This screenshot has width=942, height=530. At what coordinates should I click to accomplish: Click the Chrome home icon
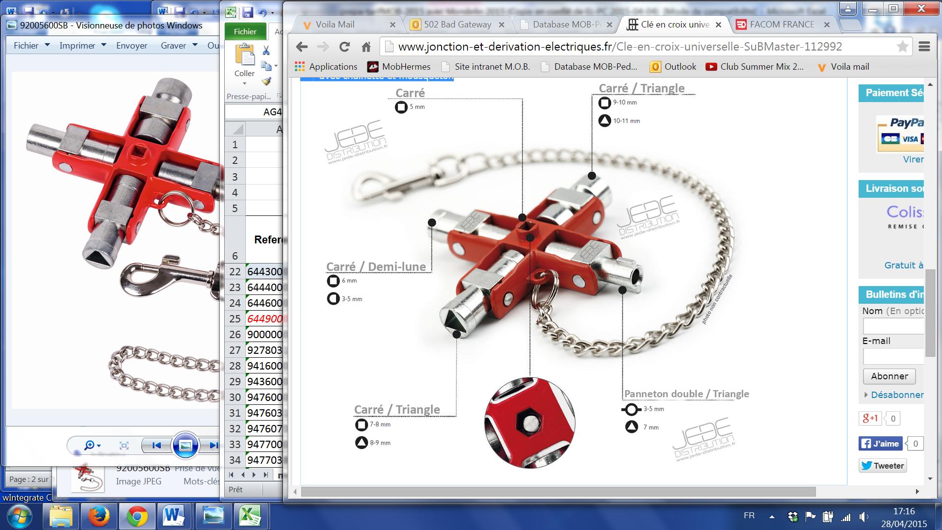tap(366, 47)
